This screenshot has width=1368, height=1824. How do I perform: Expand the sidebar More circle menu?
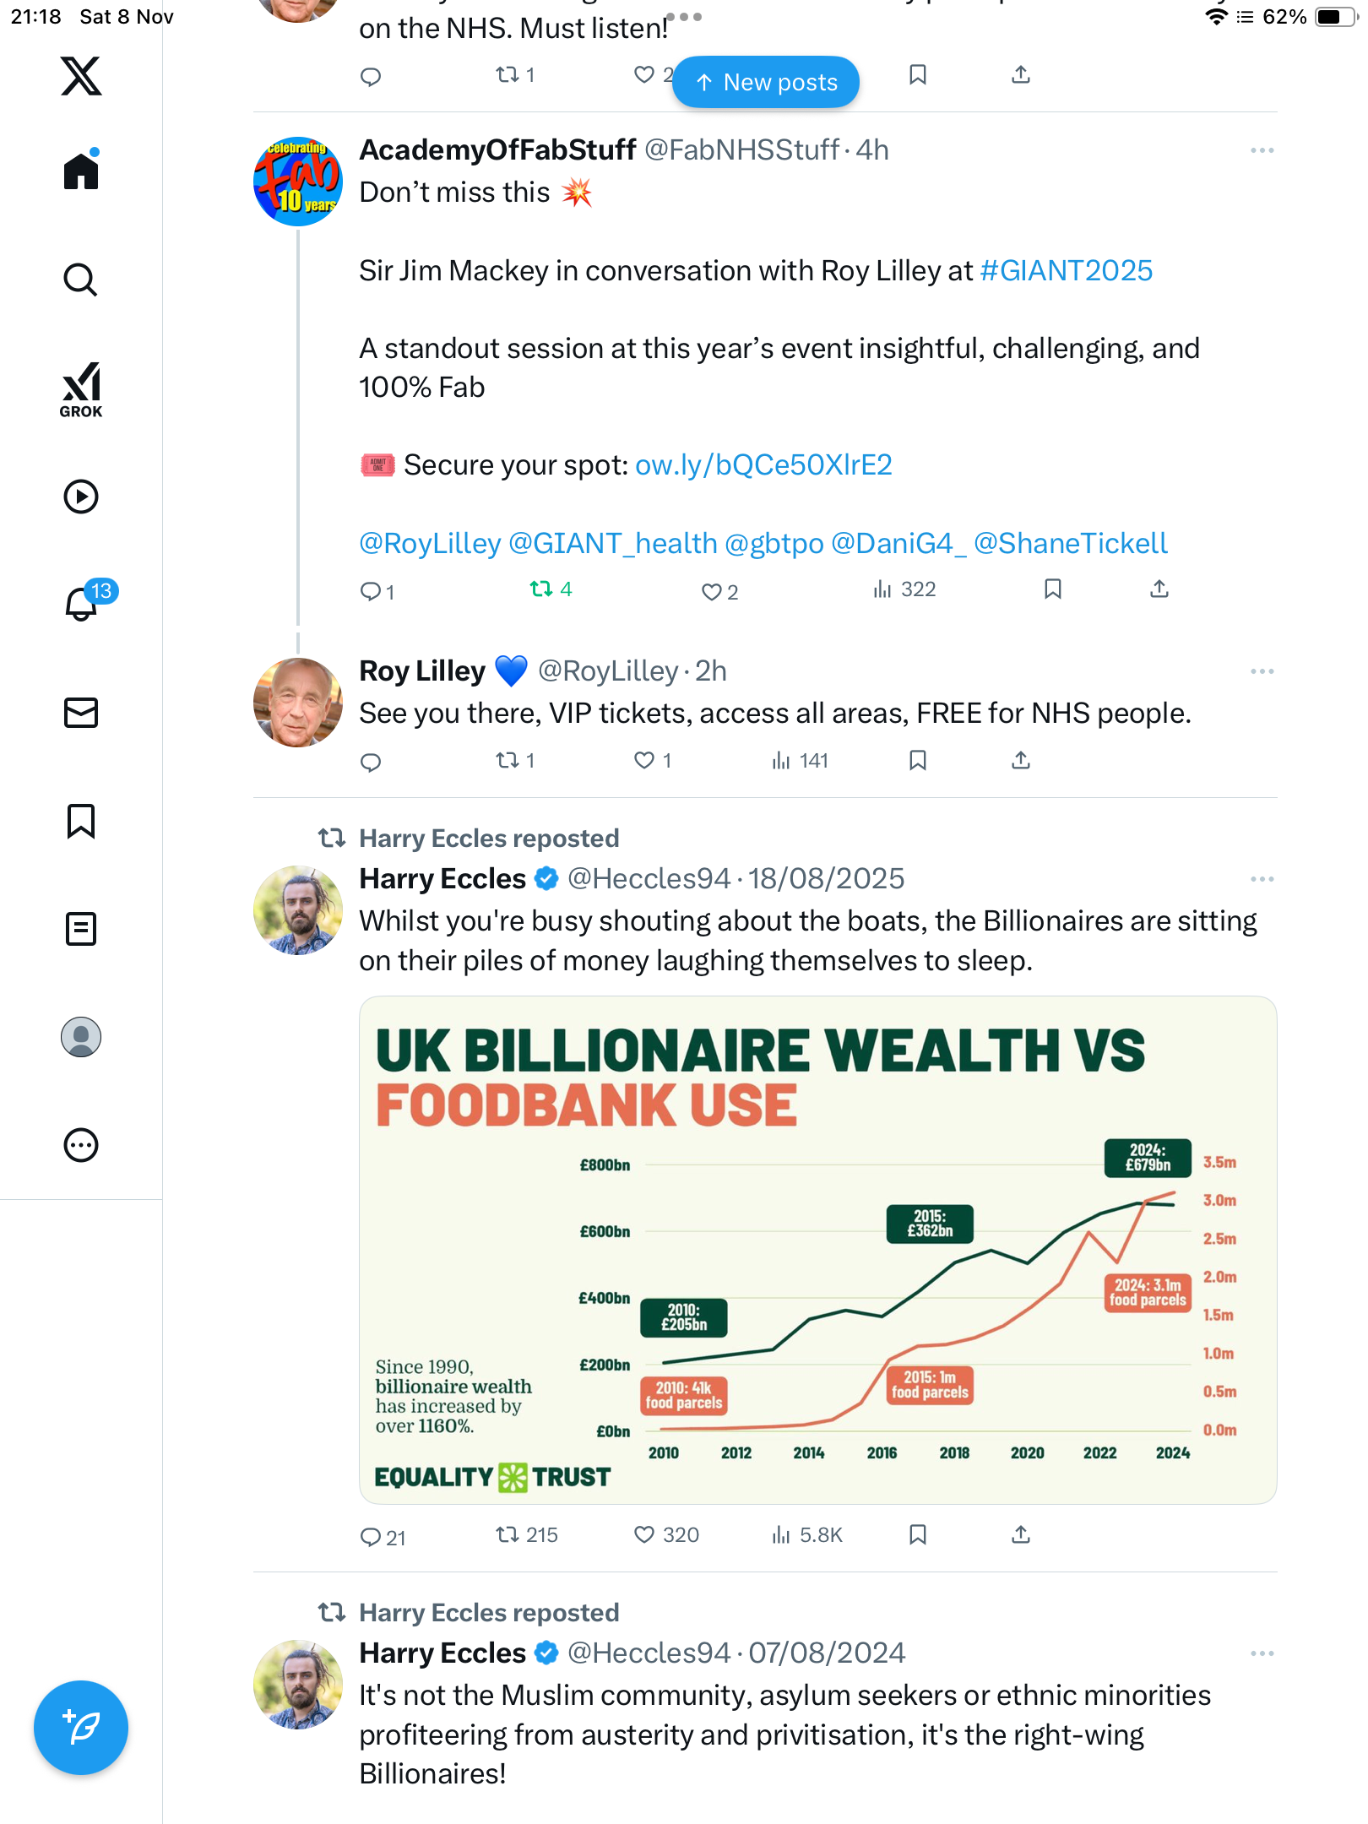pos(81,1145)
